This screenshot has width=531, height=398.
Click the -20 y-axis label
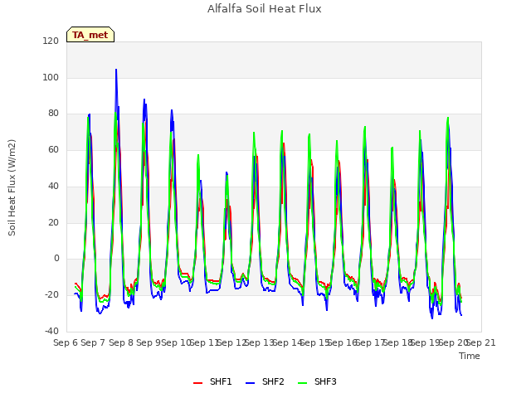tap(51, 294)
